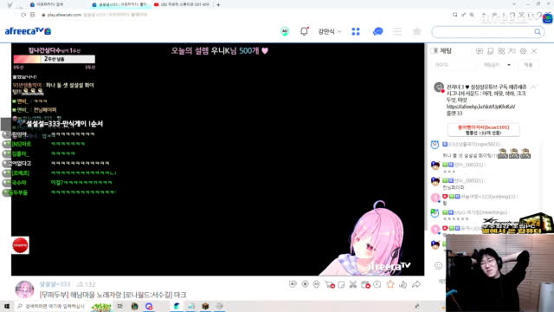Switch to the YouTube browser tab
This screenshot has width=554, height=312.
183,4
